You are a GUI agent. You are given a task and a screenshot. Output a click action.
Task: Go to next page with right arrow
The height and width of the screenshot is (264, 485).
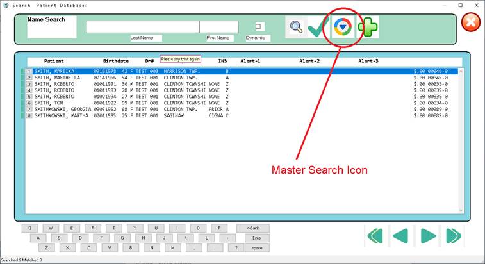pyautogui.click(x=427, y=236)
